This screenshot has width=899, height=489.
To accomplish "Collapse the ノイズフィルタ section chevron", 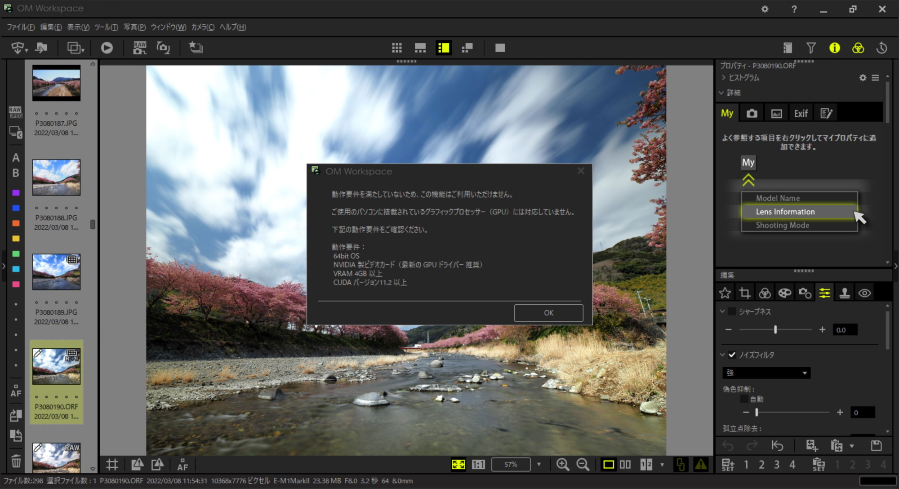I will pyautogui.click(x=722, y=355).
